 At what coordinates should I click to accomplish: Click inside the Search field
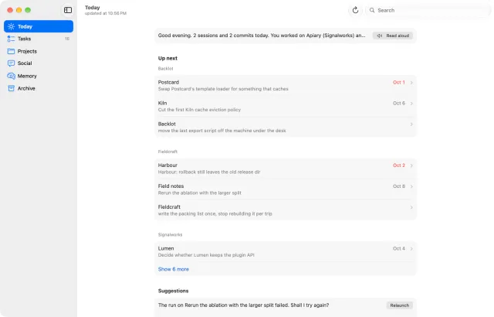[428, 10]
